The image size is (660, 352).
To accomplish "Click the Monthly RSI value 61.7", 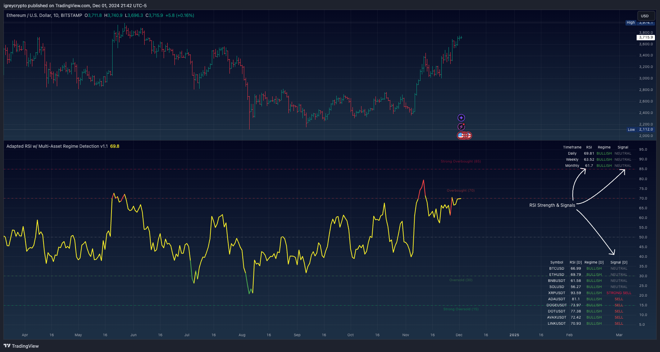I will tap(589, 166).
